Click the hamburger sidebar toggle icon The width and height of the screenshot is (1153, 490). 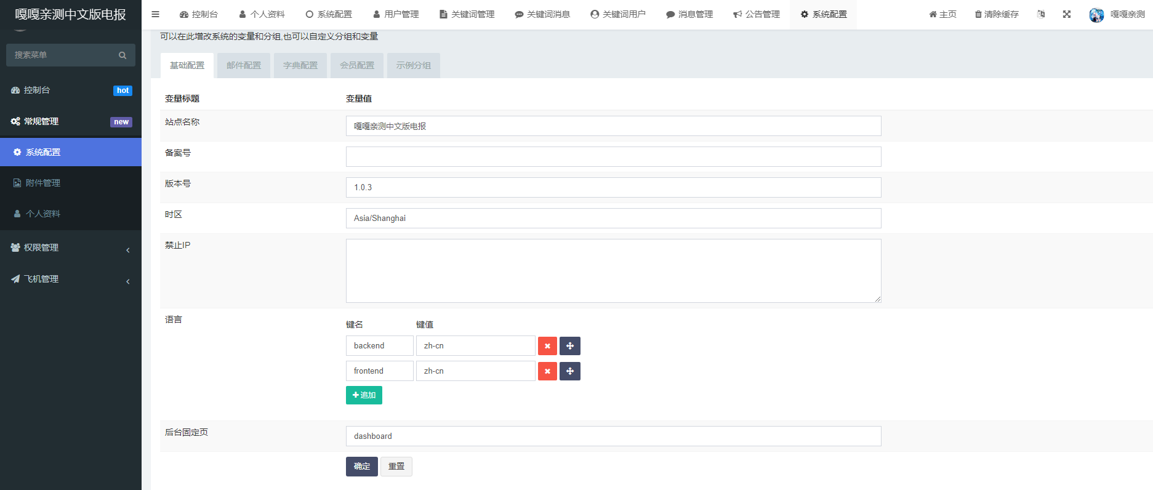[155, 14]
